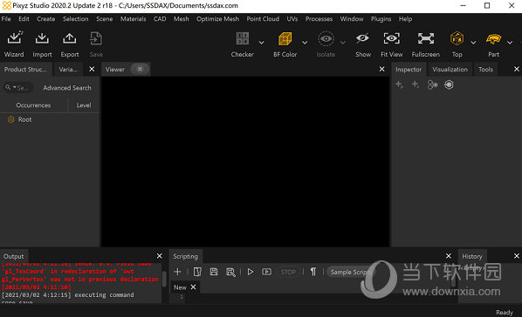Switch to Product Structure tab
Image resolution: width=522 pixels, height=317 pixels.
[25, 70]
